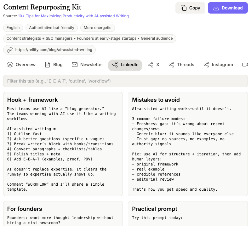Image resolution: width=251 pixels, height=226 pixels.
Task: Click the Practical prompt card heading
Action: (x=155, y=209)
